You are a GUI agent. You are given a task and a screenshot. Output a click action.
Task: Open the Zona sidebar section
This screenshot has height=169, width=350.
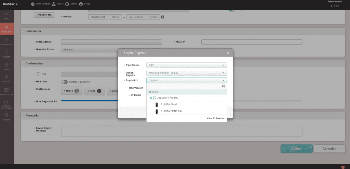[x=7, y=66]
